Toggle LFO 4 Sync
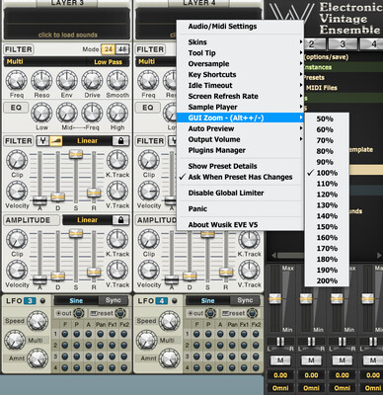The image size is (383, 395). point(245,300)
